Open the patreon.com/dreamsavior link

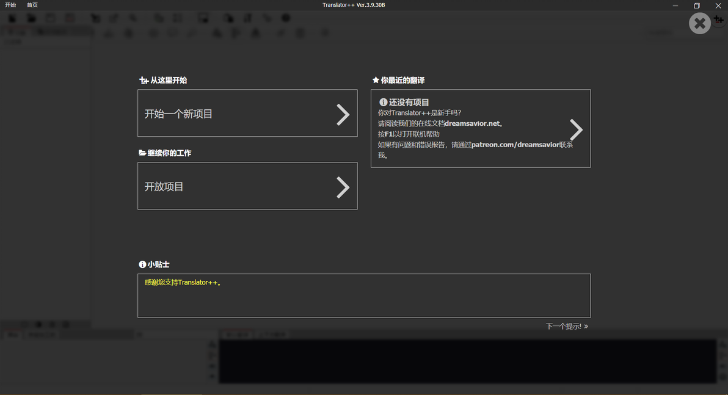(x=515, y=145)
